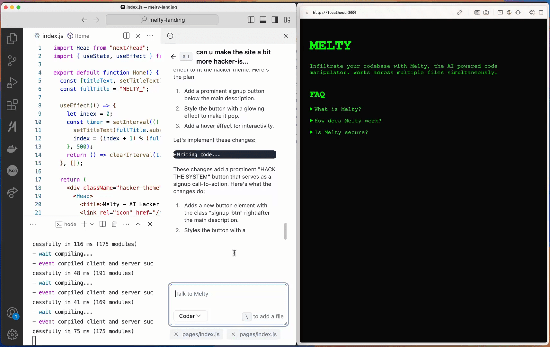This screenshot has height=347, width=550.
Task: Open terminal panel more actions menu
Action: click(126, 224)
